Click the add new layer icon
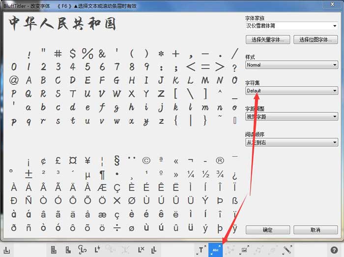Screen dimensions: 344x257 54,250
